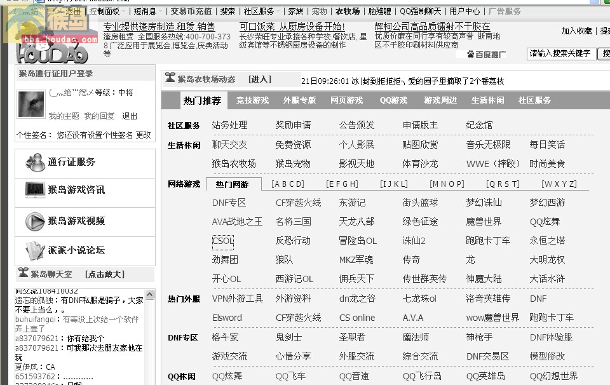Switch to the 热门推荐 tab

point(202,101)
